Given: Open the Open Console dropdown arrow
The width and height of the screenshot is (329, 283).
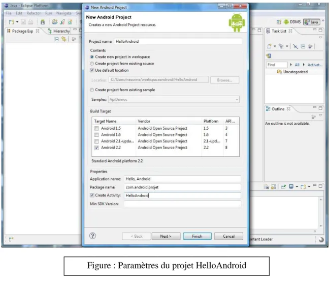Looking at the screenshot, I should [x=309, y=186].
